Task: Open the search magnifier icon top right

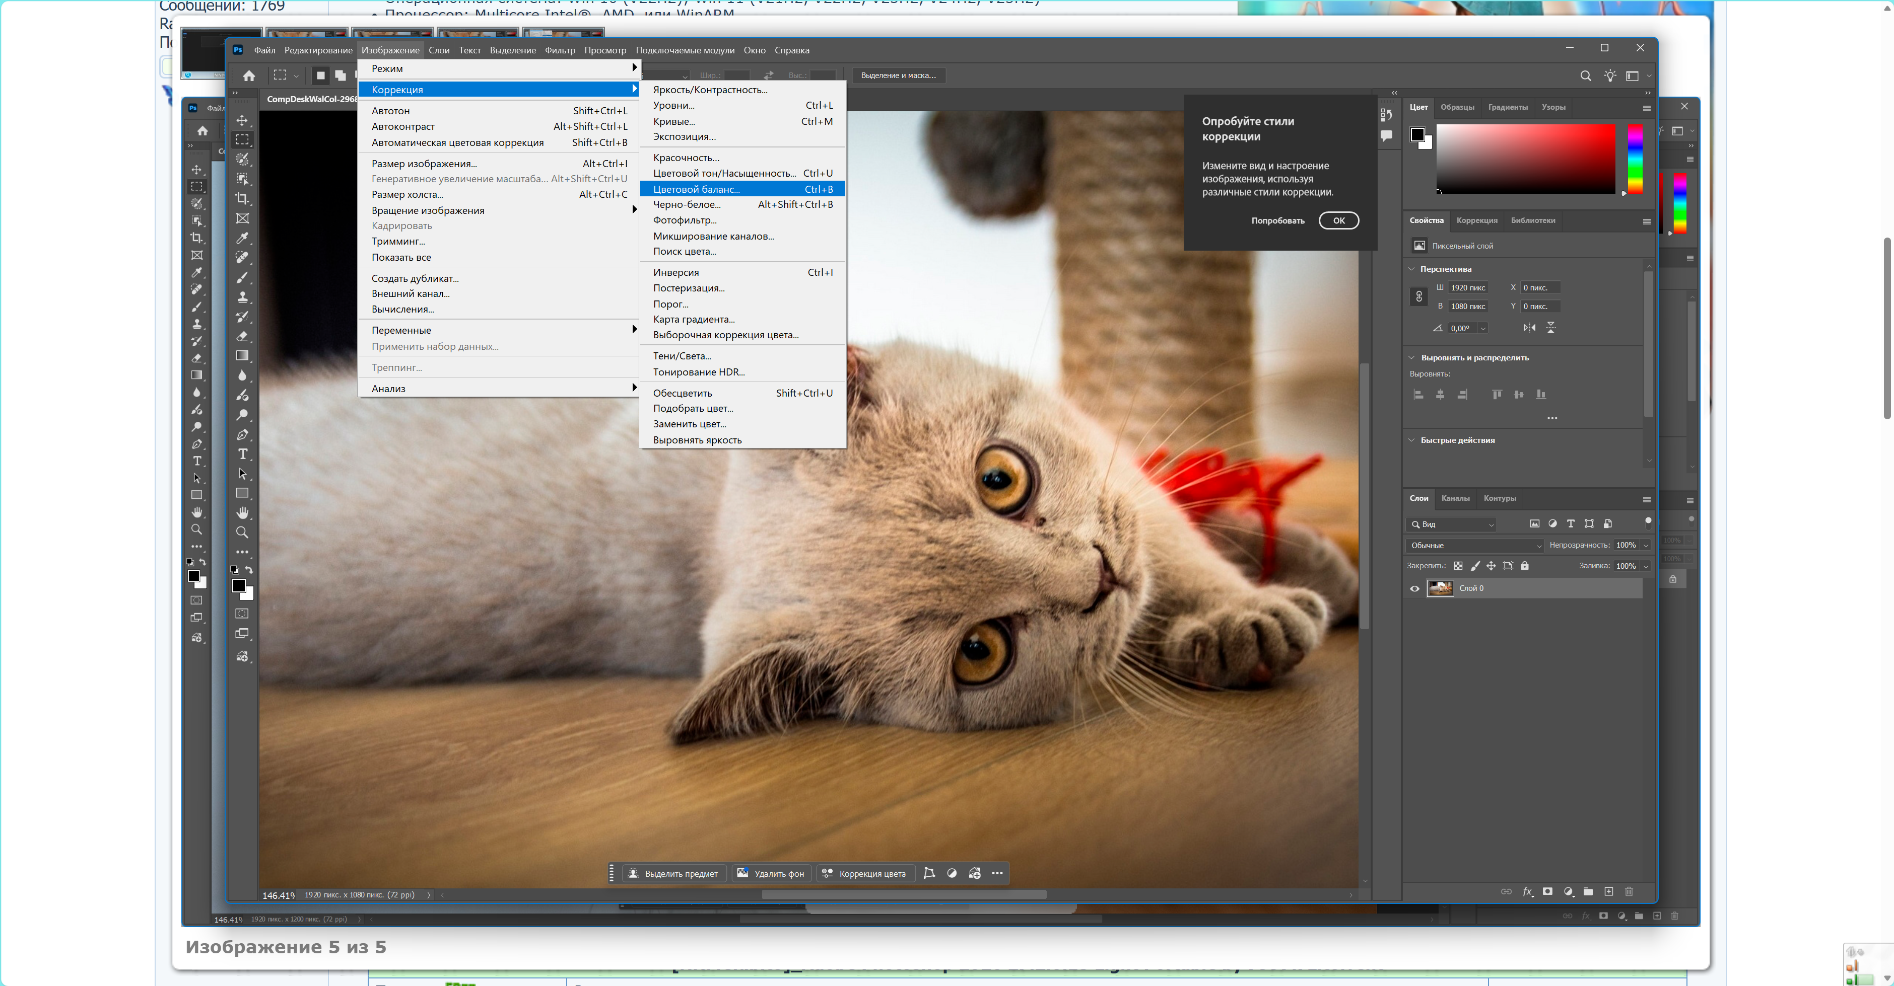Action: point(1585,75)
